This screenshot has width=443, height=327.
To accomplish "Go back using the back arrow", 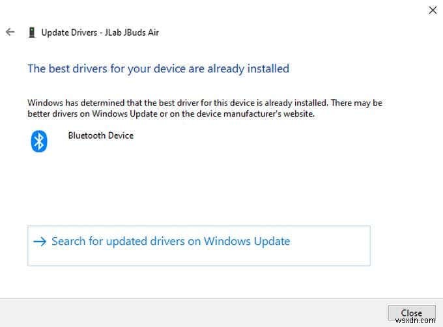I will tap(10, 32).
